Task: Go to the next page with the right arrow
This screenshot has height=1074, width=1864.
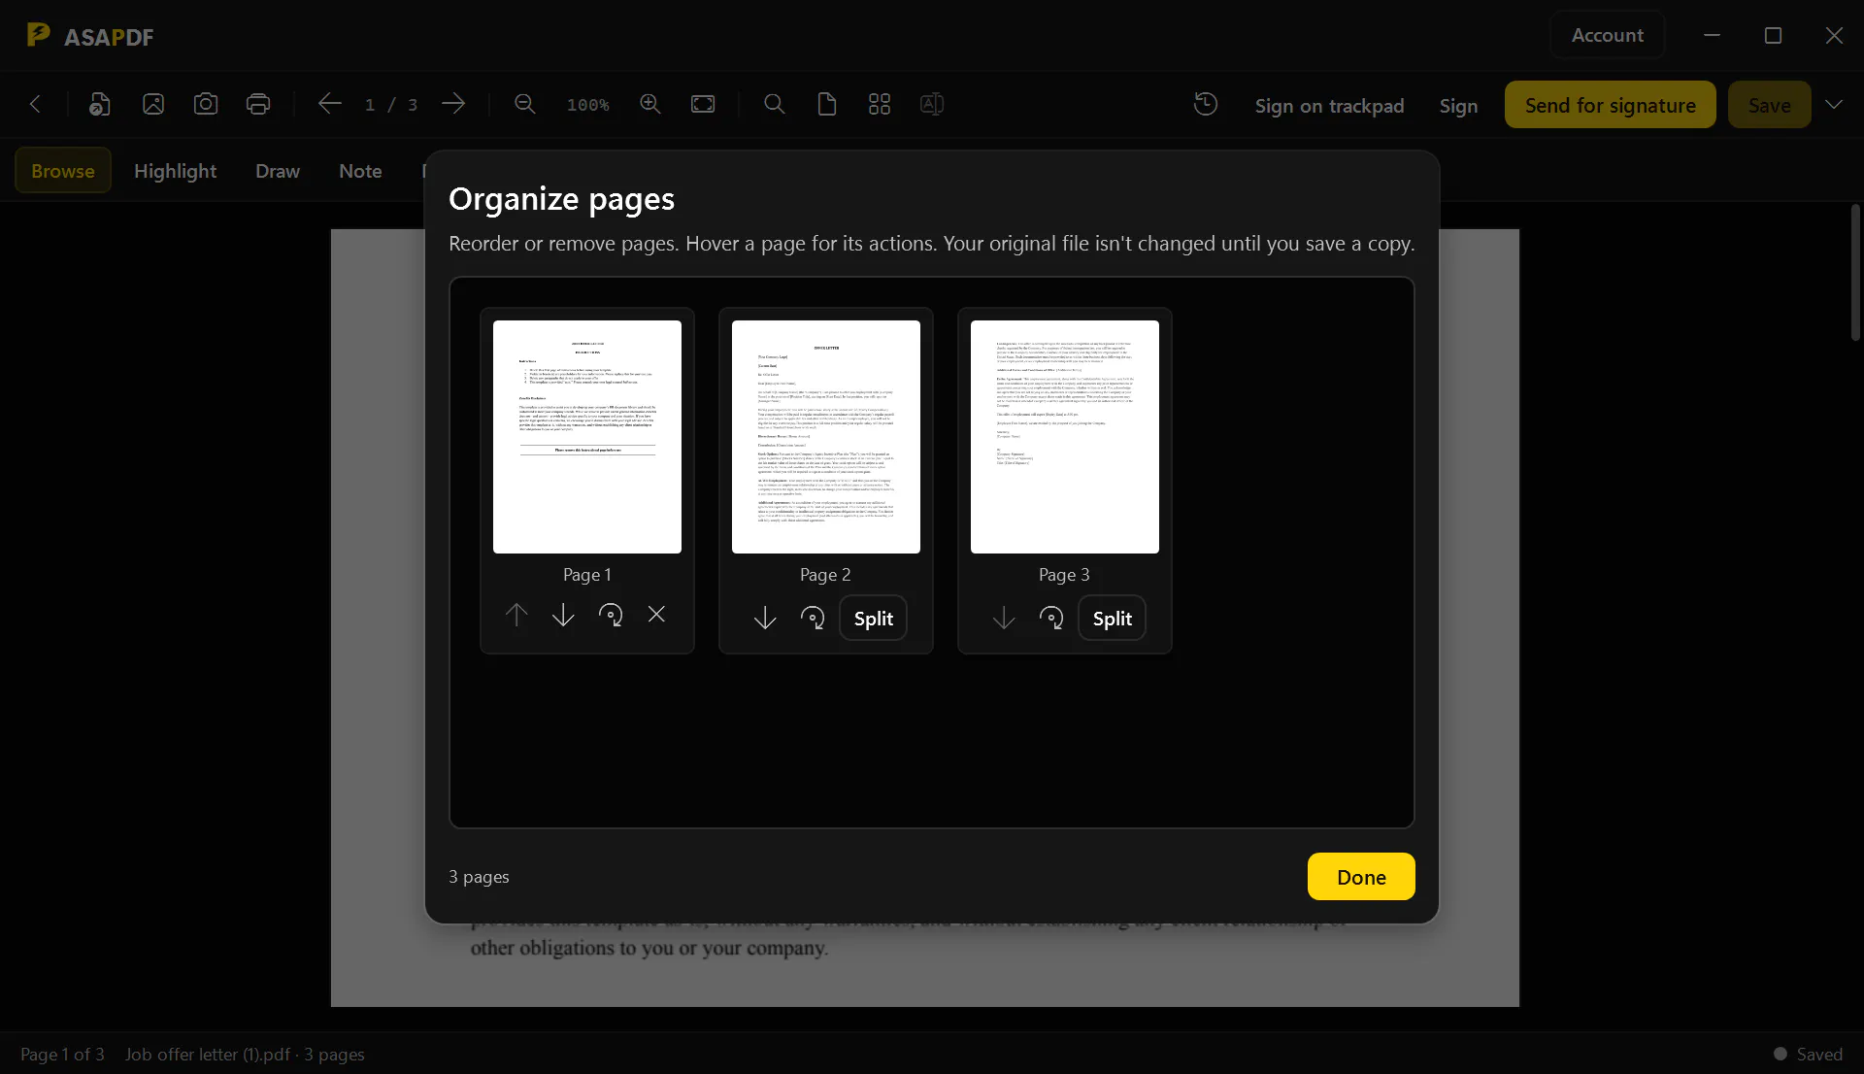Action: coord(453,104)
